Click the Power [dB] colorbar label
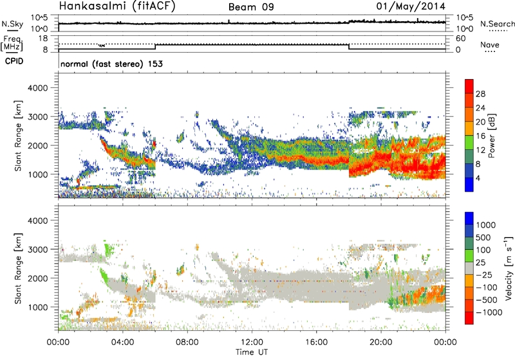Viewport: 515px width, 356px height. click(491, 136)
